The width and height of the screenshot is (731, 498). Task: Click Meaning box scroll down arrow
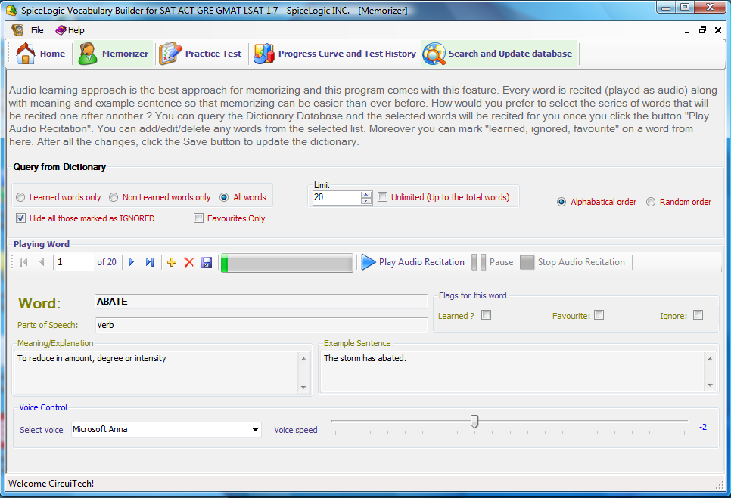click(304, 387)
